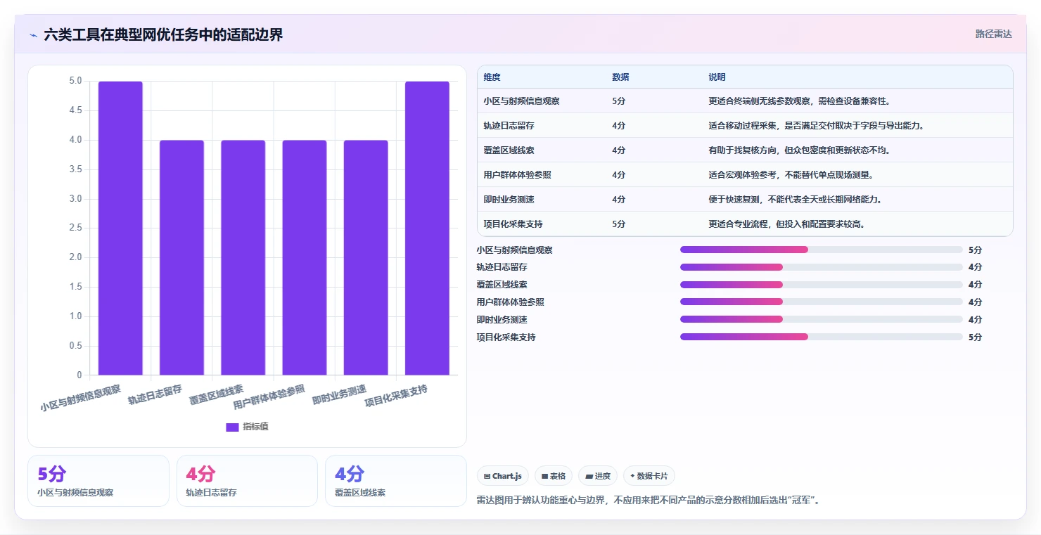Click the progress bar for 即时业务测速
Screen dimensions: 1041x535
coord(822,319)
